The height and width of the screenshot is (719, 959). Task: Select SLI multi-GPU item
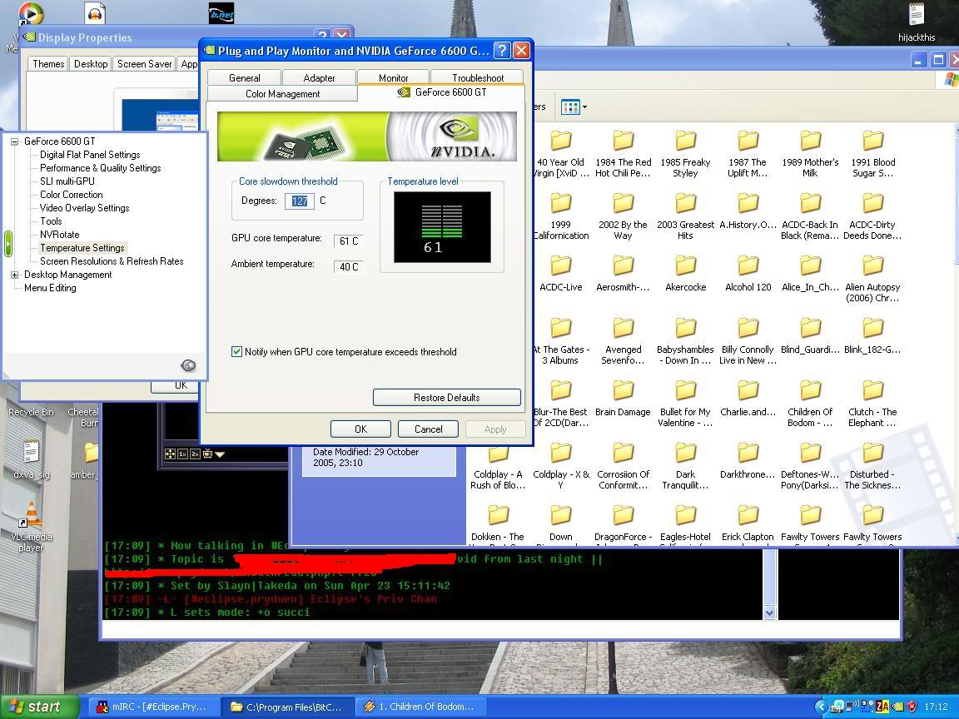click(67, 181)
